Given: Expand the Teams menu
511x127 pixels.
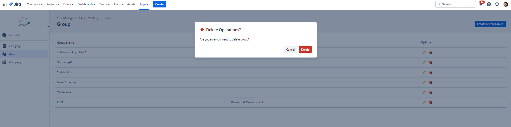Looking at the screenshot, I should [x=104, y=4].
